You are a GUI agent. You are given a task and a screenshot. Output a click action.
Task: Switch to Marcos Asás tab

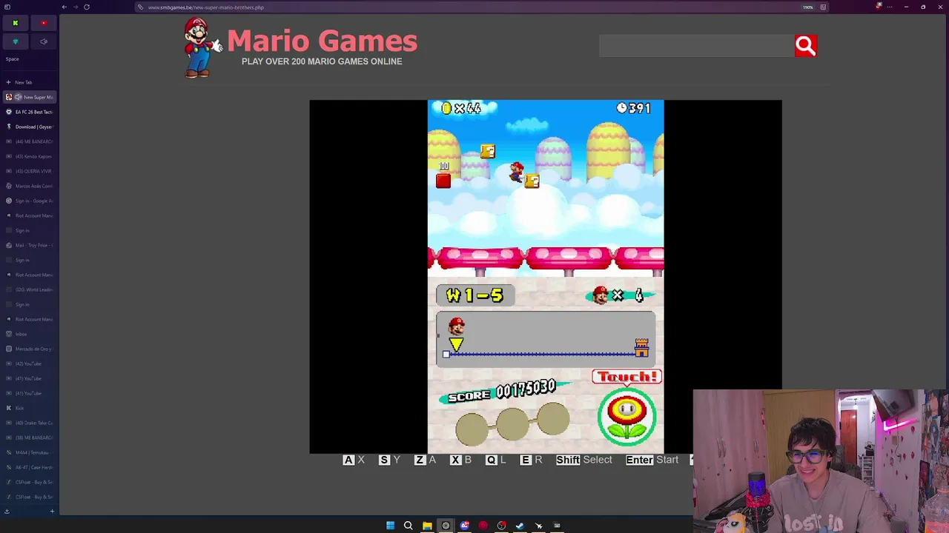click(x=28, y=186)
